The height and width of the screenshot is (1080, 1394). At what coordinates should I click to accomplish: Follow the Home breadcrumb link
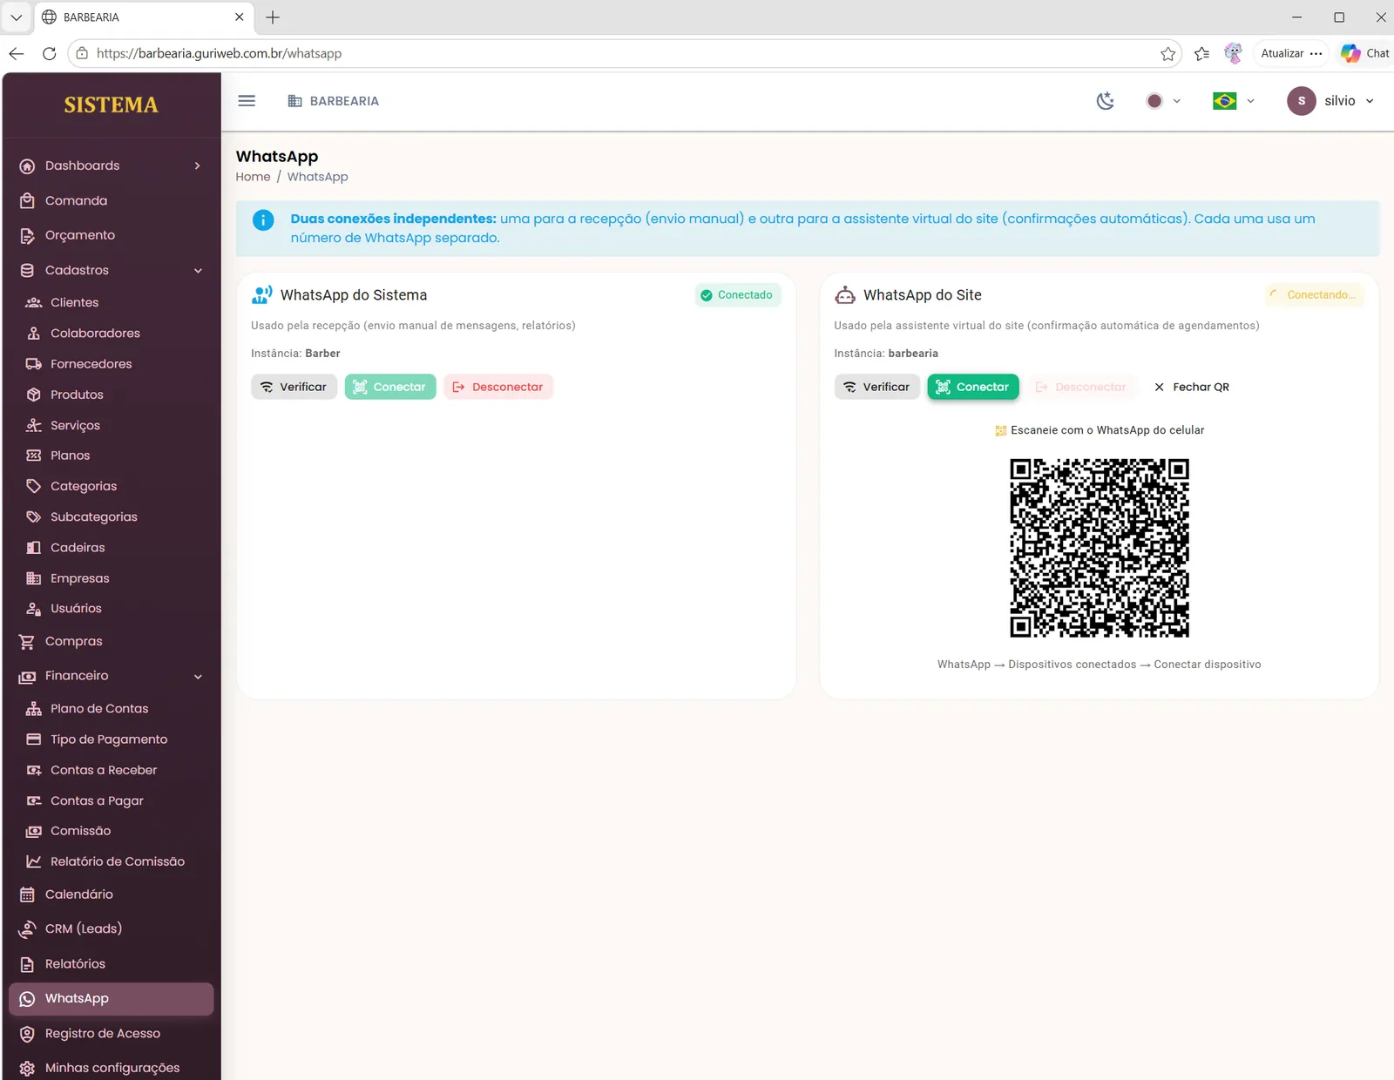(x=253, y=177)
